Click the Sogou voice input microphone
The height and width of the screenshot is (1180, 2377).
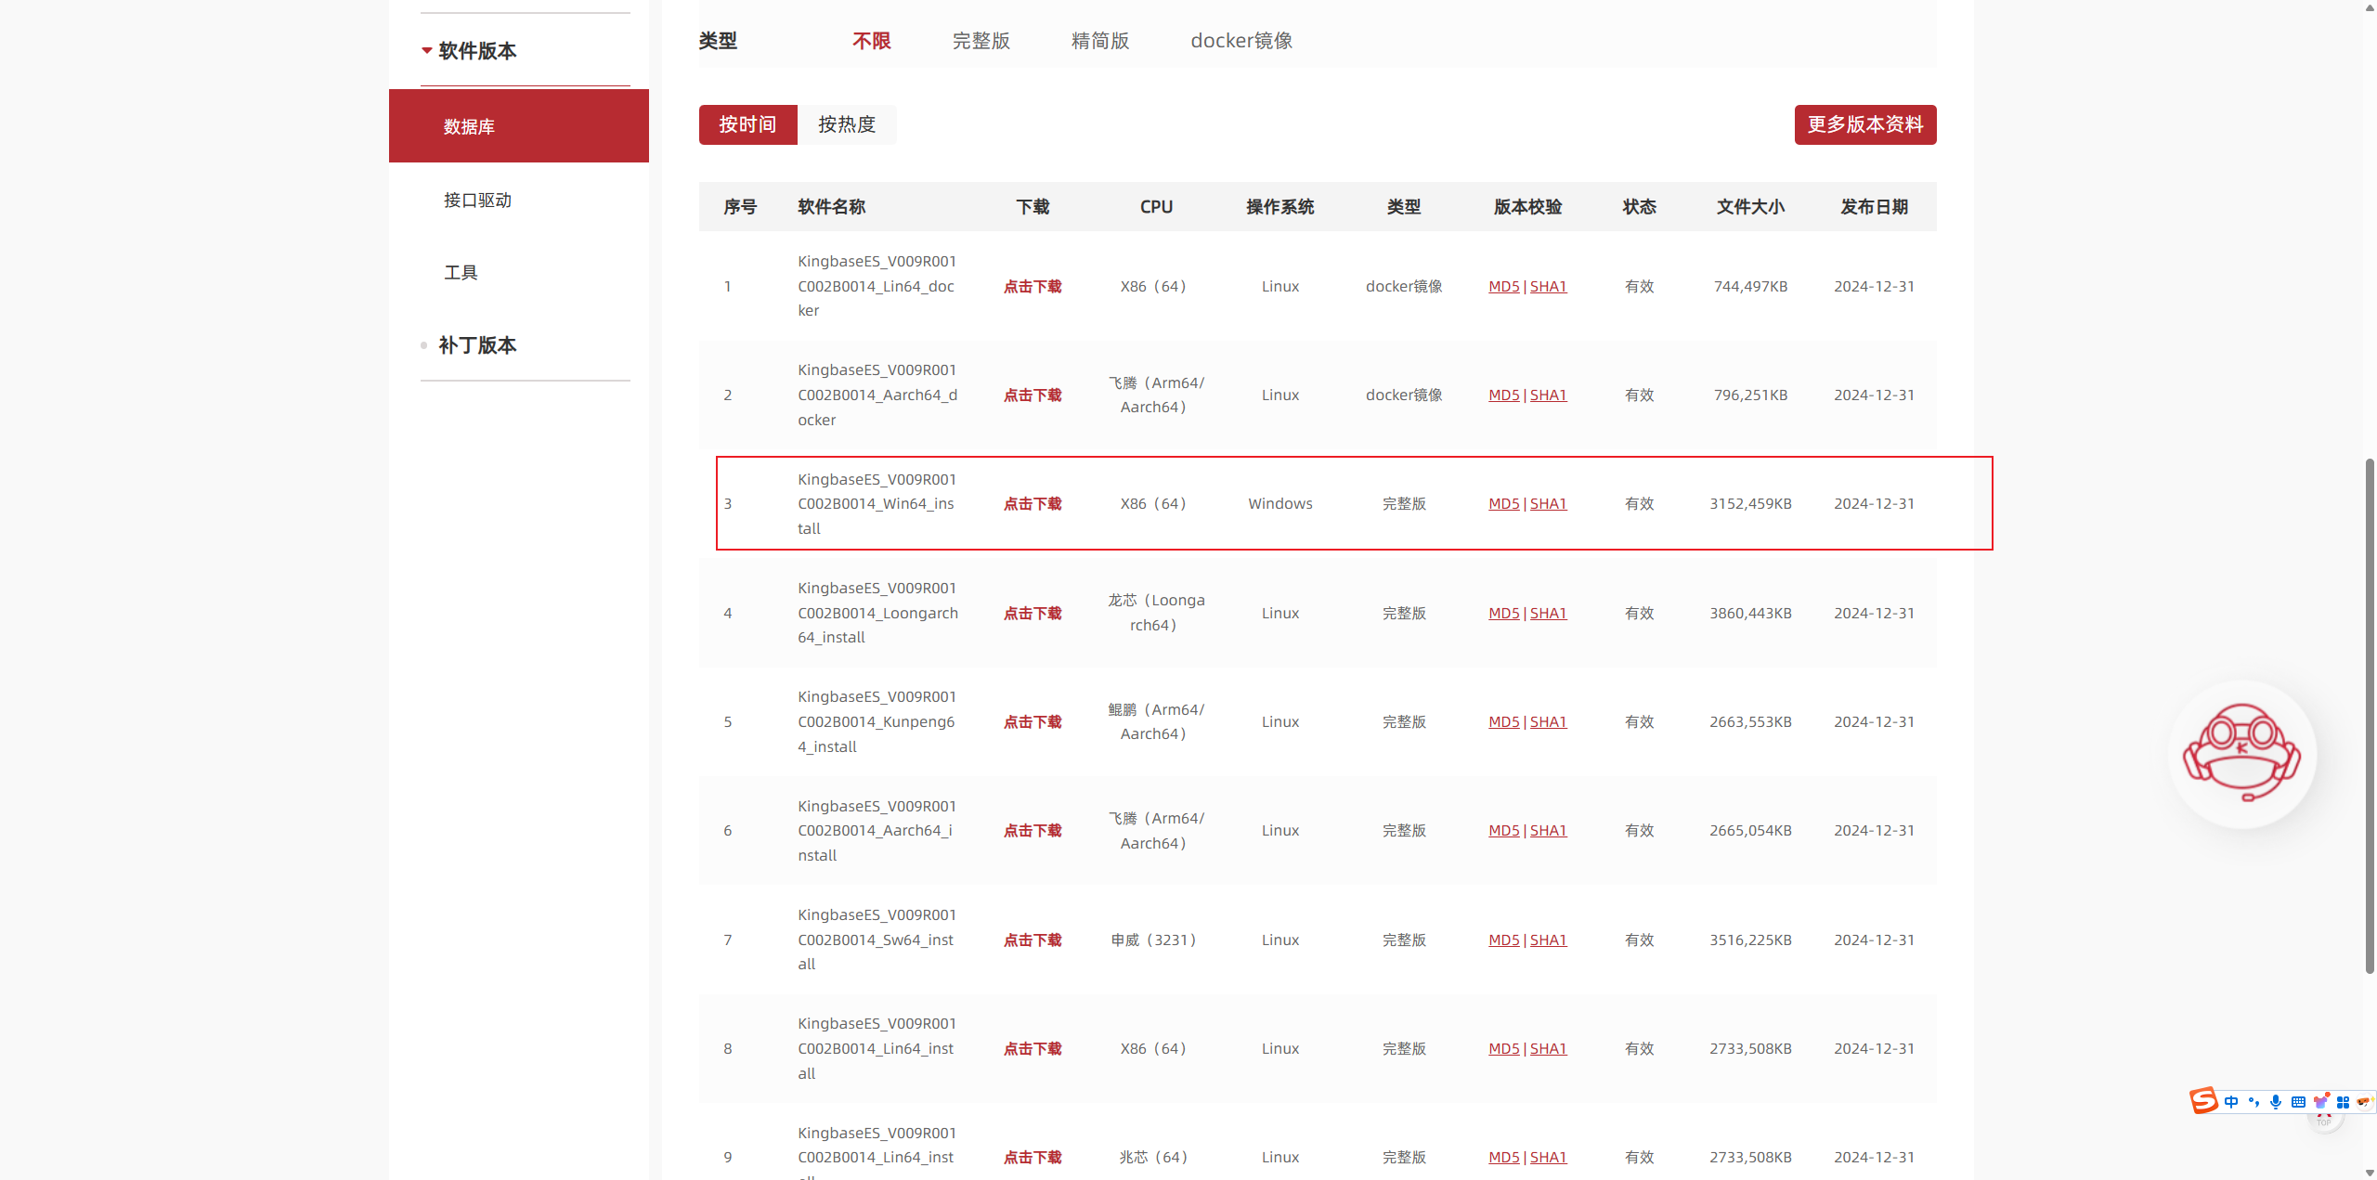pos(2276,1102)
